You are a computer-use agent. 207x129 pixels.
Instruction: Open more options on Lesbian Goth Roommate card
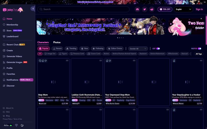tap(101, 60)
